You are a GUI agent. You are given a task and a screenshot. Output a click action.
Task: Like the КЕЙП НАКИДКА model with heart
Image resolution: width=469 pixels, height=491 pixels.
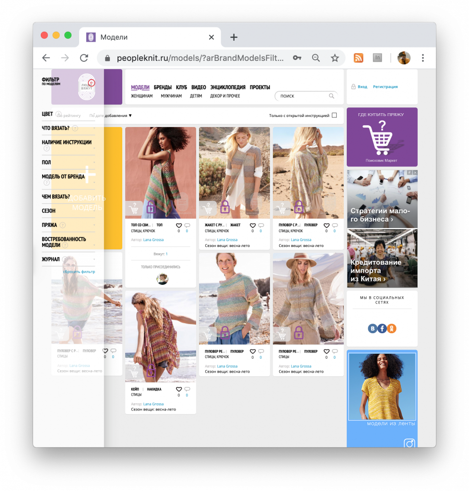[179, 389]
